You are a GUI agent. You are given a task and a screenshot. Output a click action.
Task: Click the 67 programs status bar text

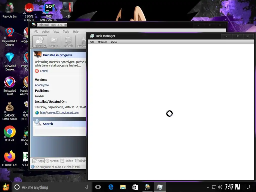58,167
